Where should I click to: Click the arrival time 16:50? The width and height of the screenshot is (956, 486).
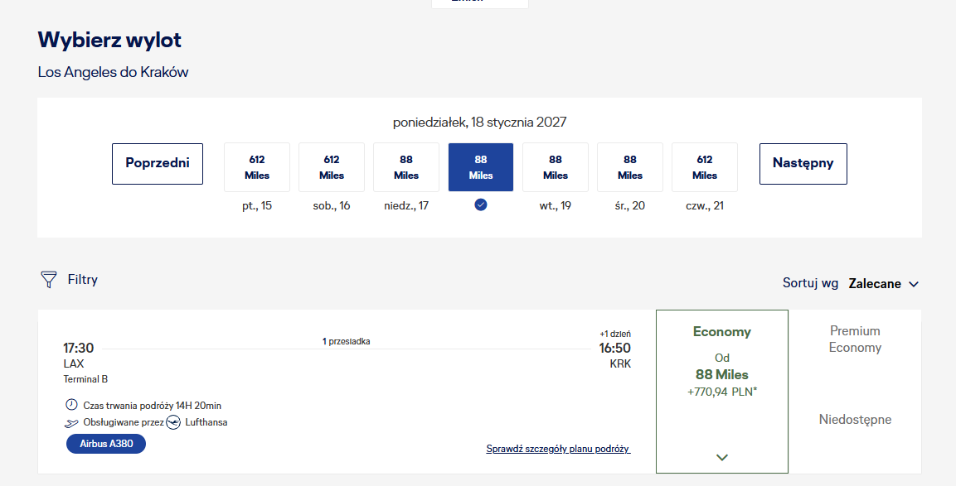pos(614,348)
